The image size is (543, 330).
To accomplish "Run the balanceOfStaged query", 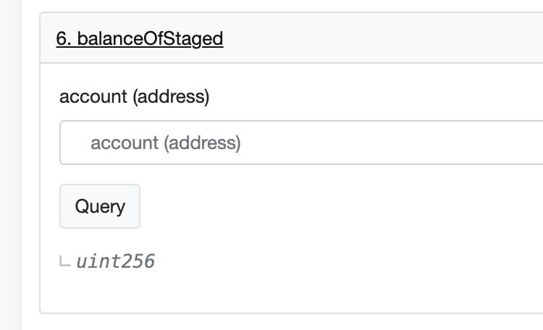I will pos(100,206).
